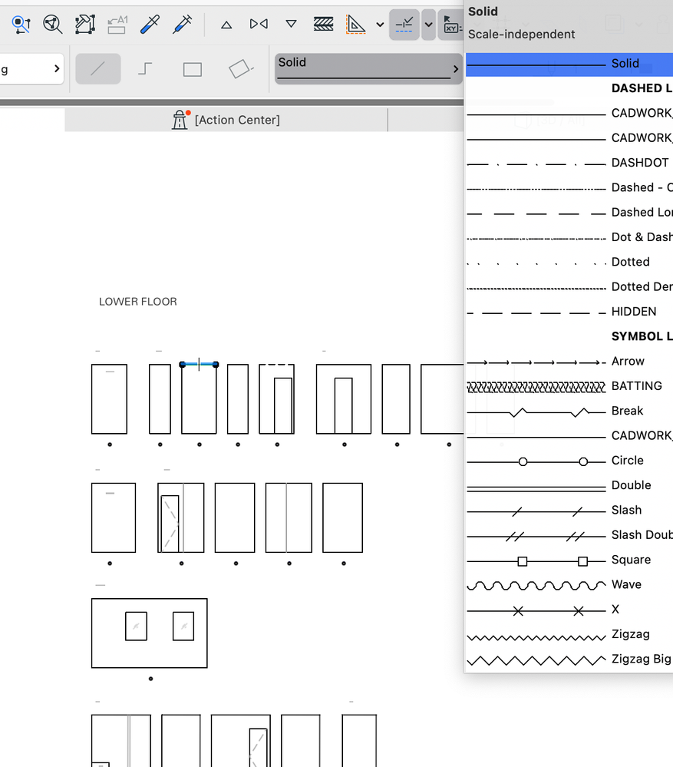Select the chained polyline geometry method
The image size is (673, 767).
(145, 69)
